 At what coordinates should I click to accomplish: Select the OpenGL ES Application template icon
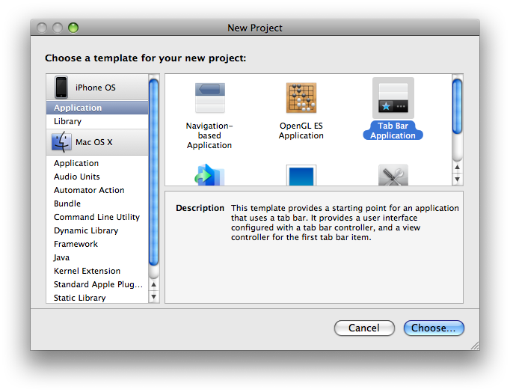(301, 99)
